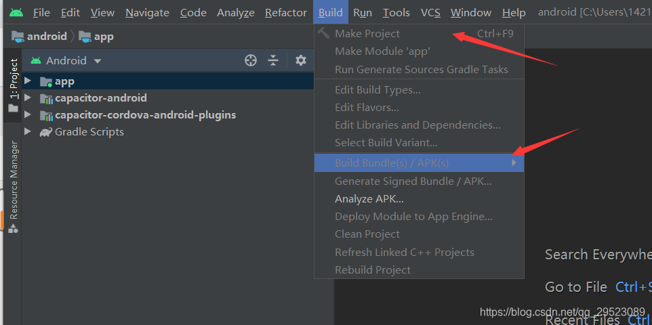The height and width of the screenshot is (325, 652).
Task: Click the locate target crosshair icon
Action: tap(251, 61)
